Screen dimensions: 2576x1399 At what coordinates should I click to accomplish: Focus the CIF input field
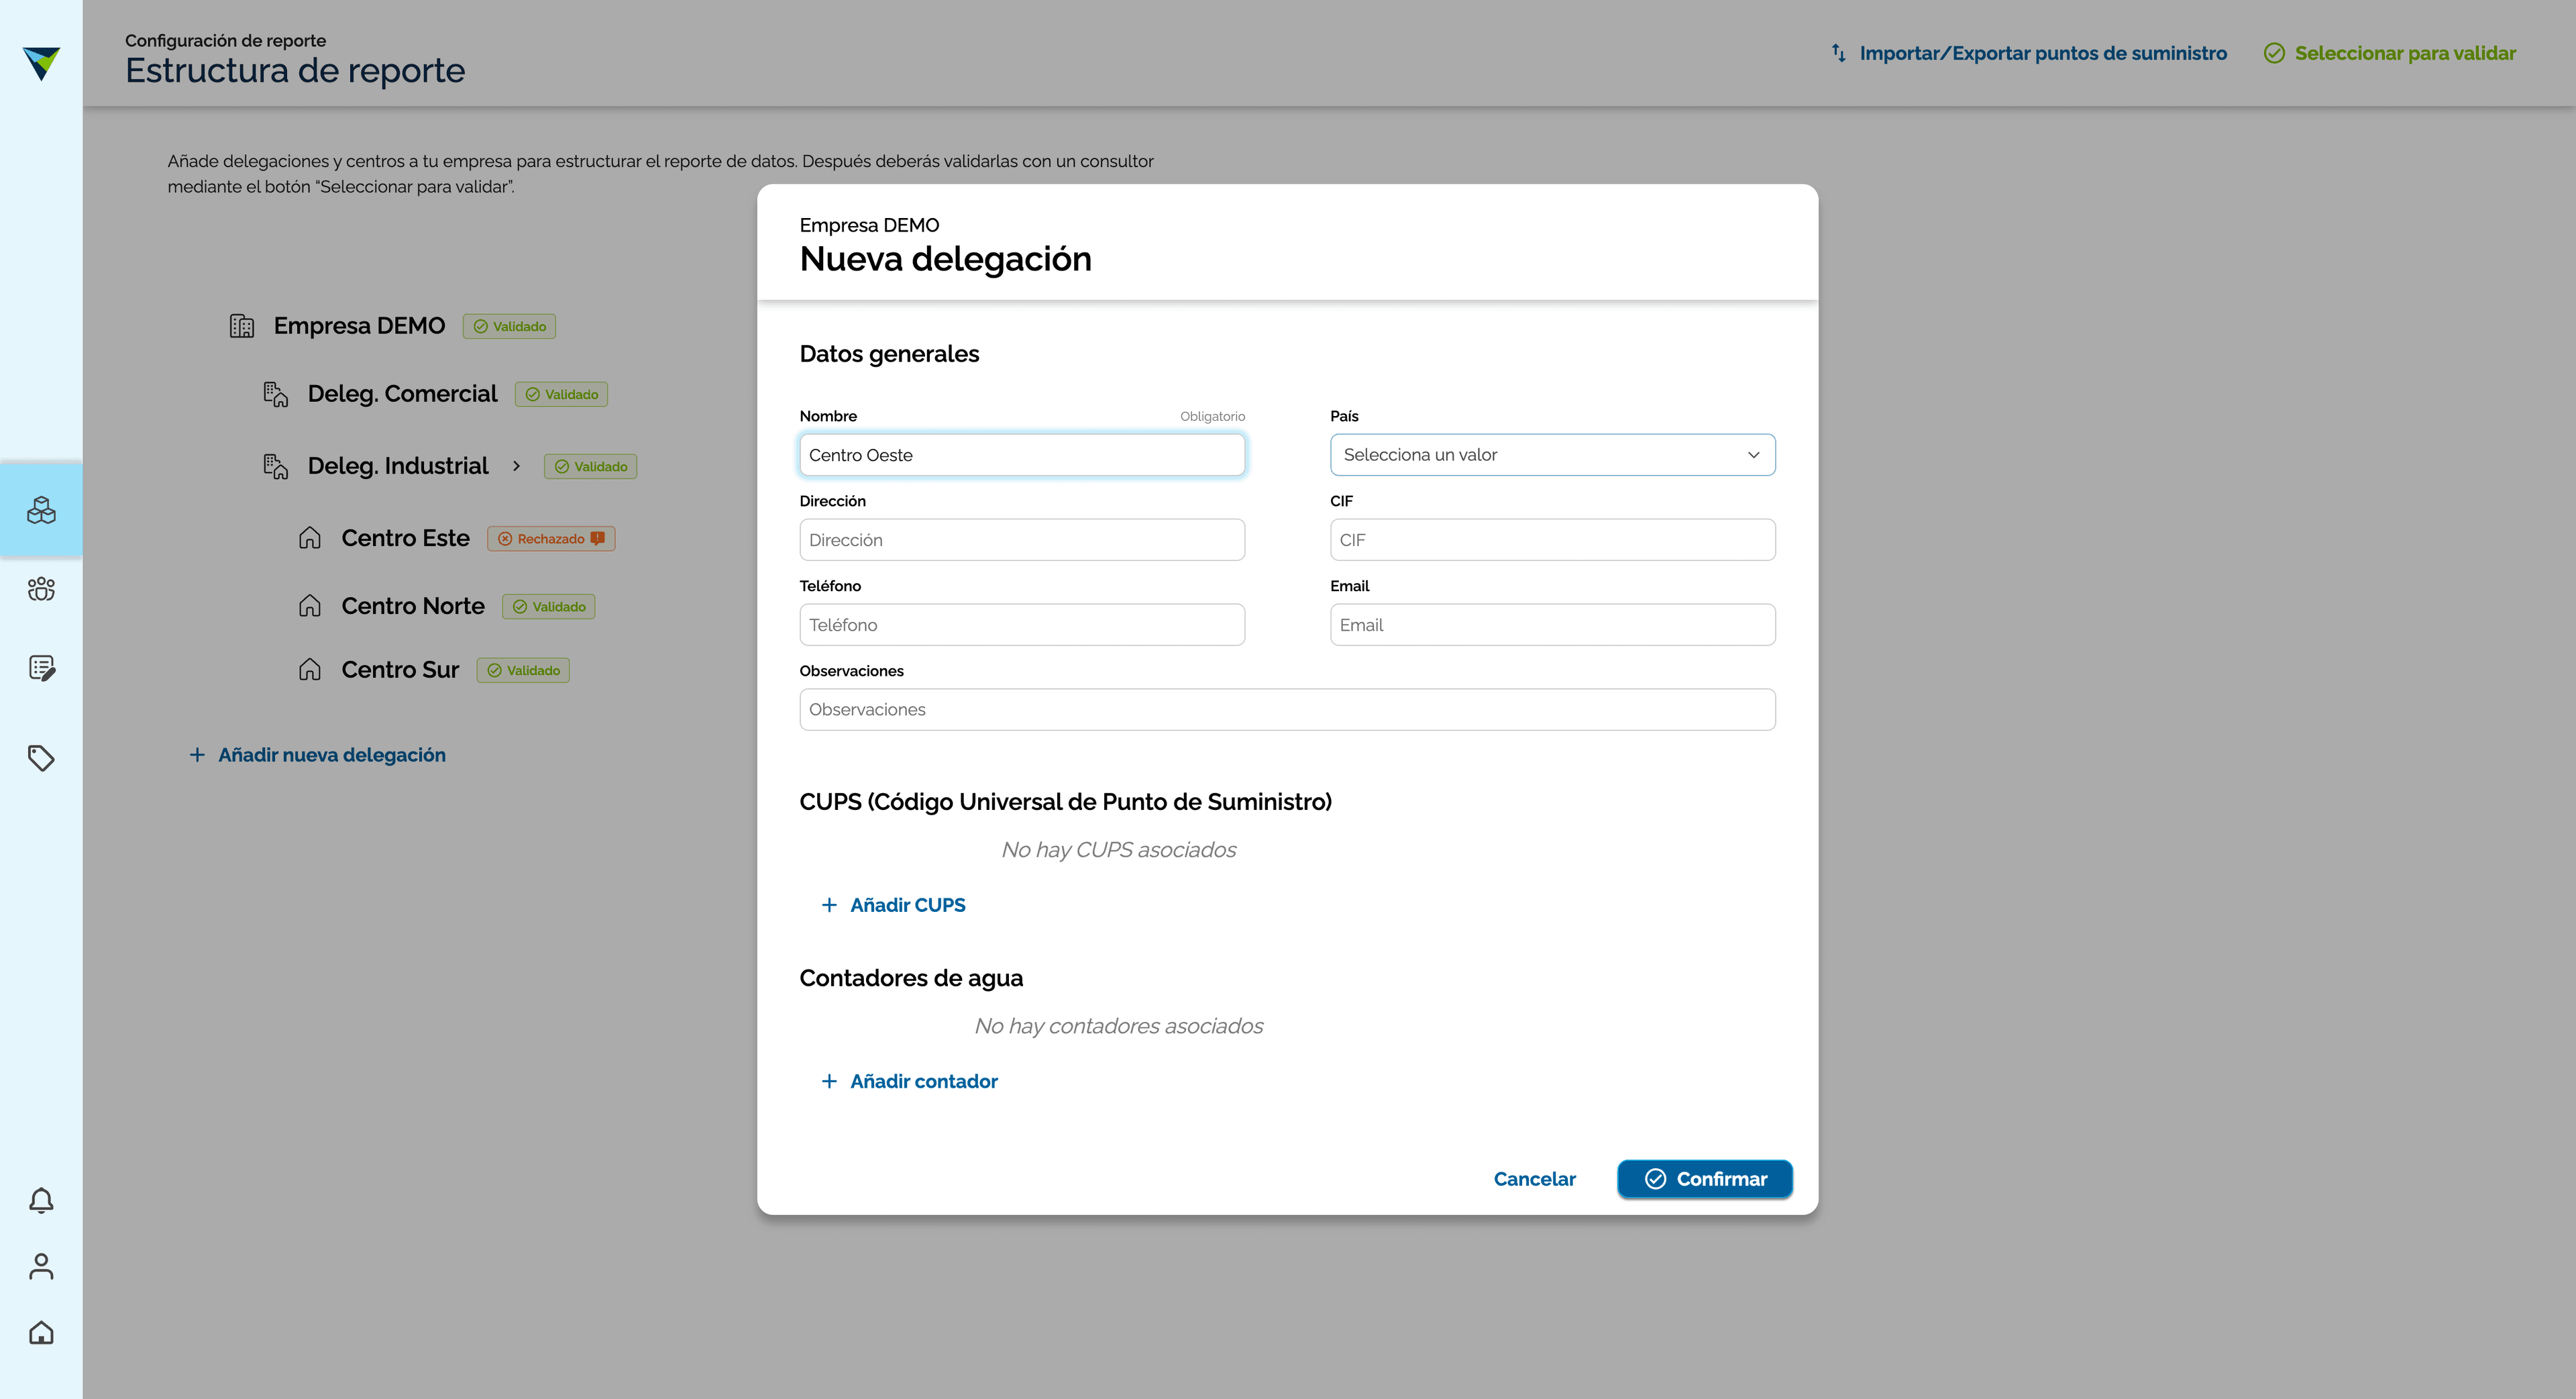pos(1552,540)
